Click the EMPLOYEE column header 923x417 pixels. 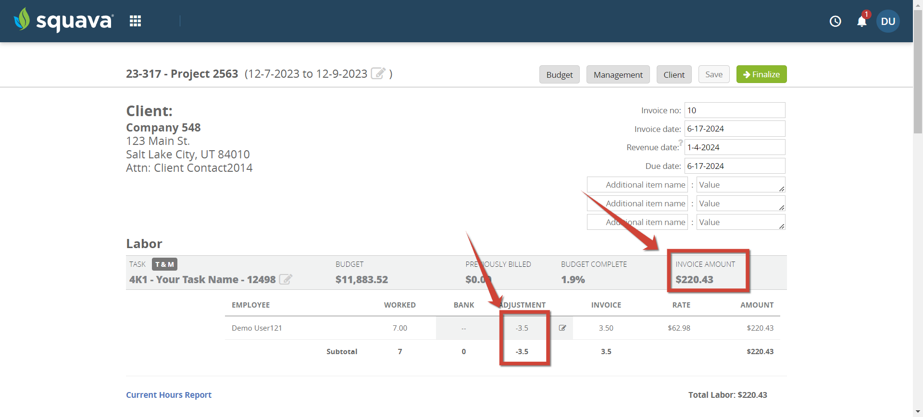pos(251,305)
